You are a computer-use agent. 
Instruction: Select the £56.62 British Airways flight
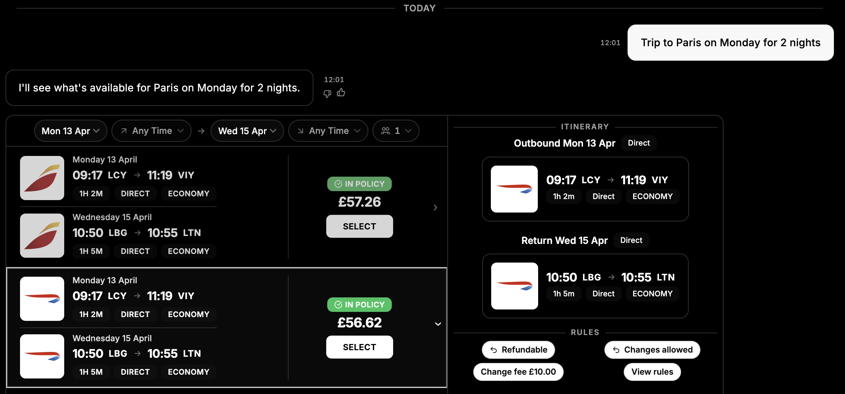tap(359, 347)
